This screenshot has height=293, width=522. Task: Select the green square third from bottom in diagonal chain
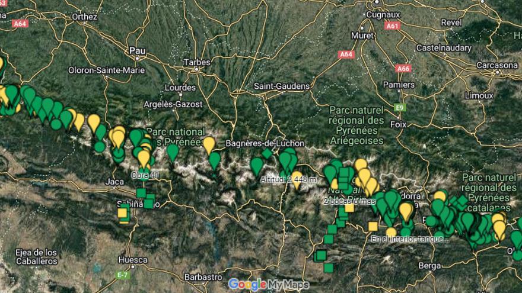[329, 239]
